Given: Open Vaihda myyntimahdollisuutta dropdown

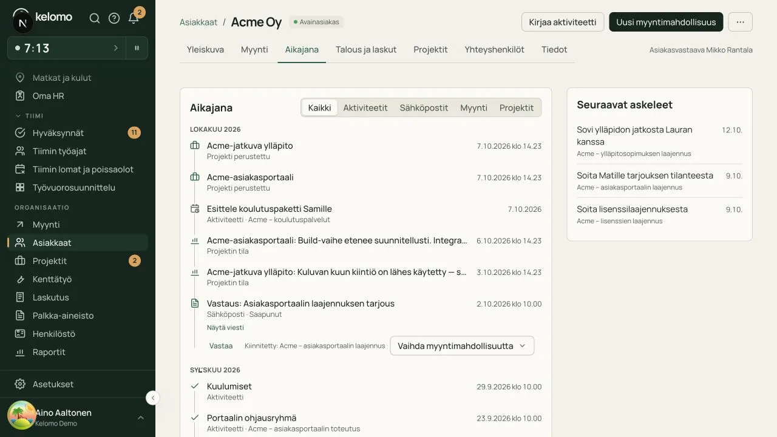Looking at the screenshot, I should click(462, 346).
